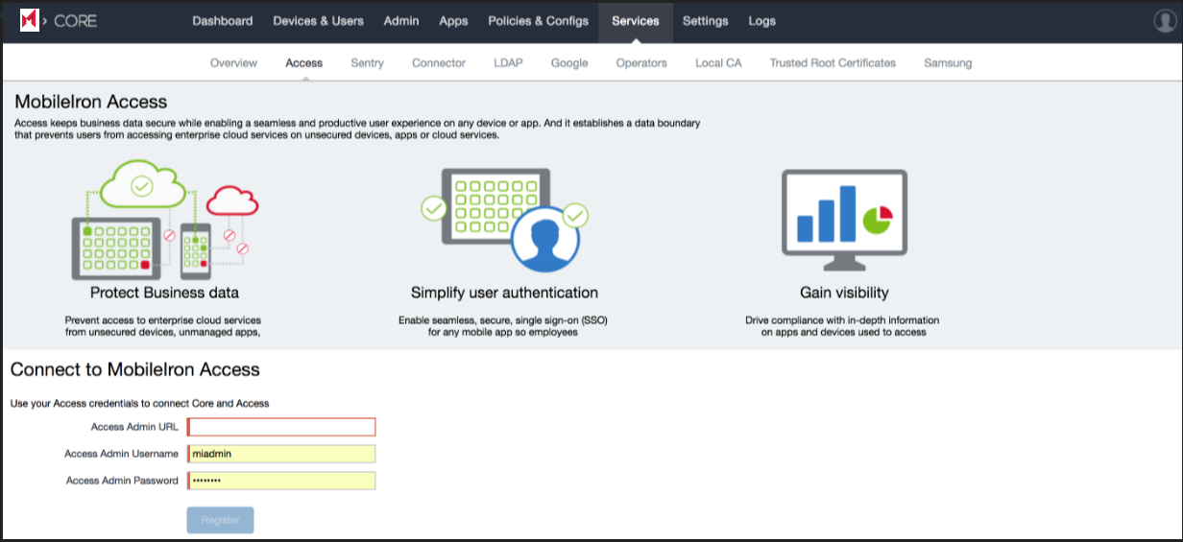Open the Apps menu
The image size is (1183, 542).
[453, 21]
